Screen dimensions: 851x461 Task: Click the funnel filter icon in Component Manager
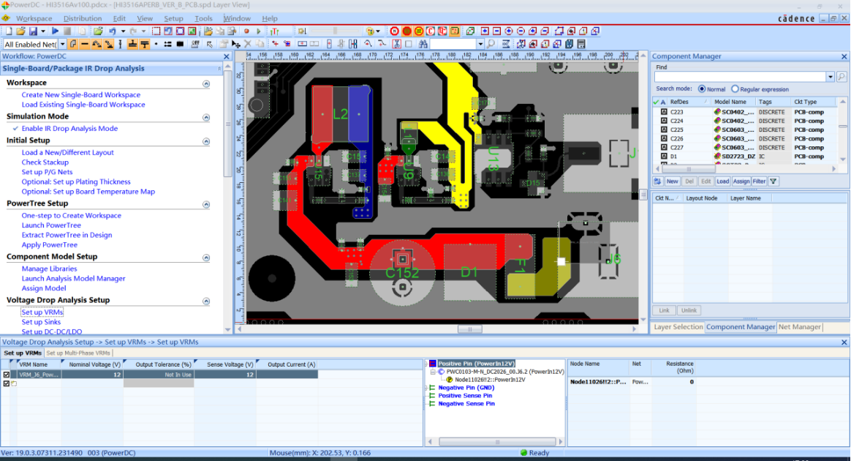[x=774, y=181]
